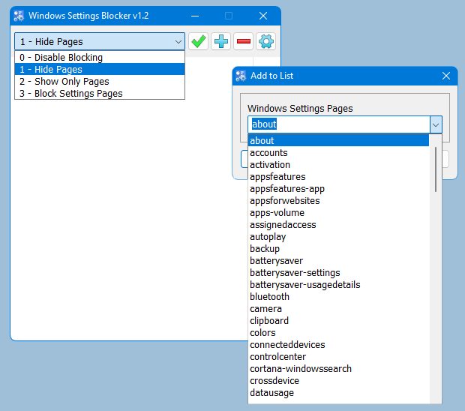Close the Add to List dialog
Screen dimensions: 465x411
click(445, 76)
